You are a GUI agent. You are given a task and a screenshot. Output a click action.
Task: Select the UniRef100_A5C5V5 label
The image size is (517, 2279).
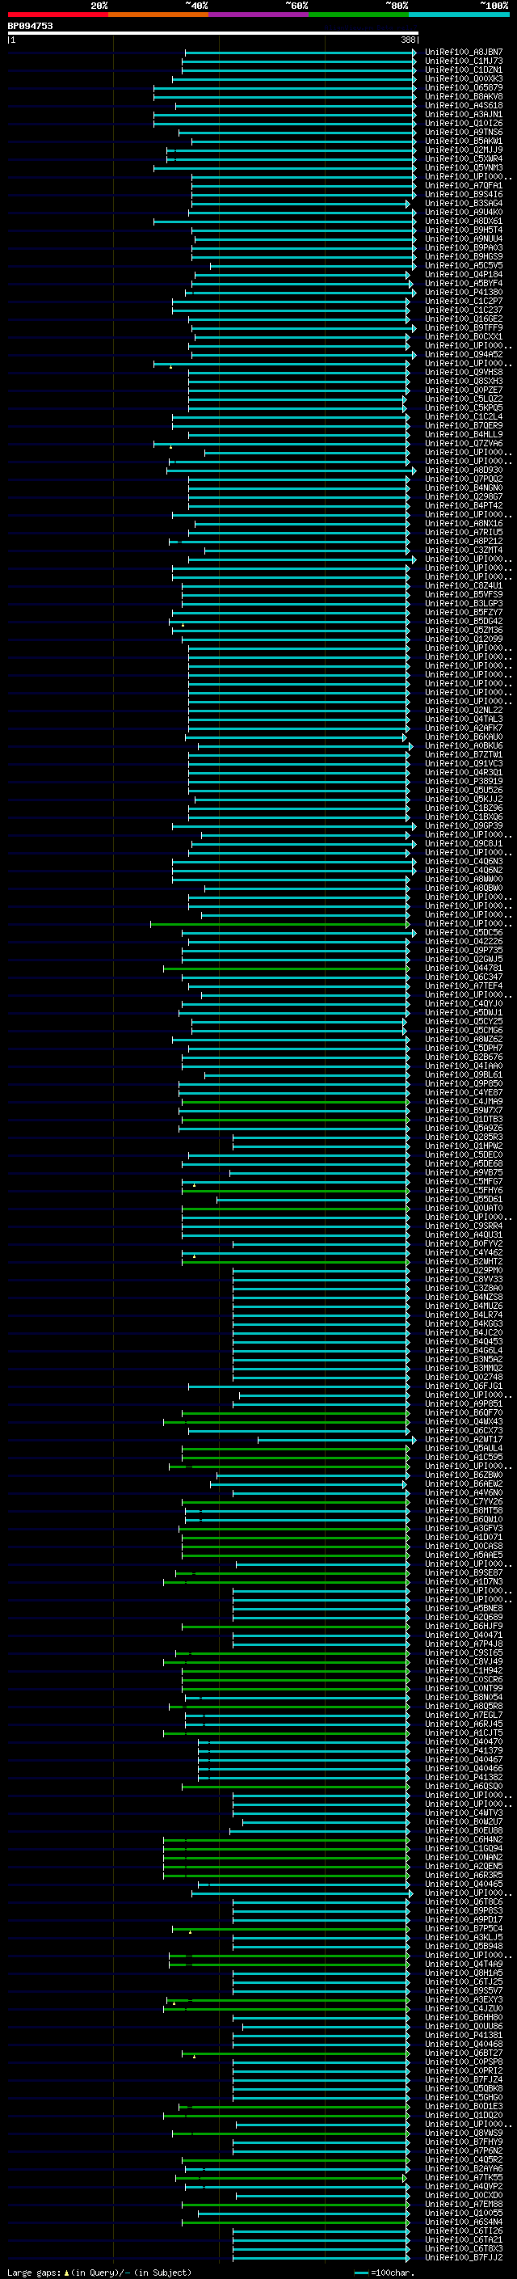pyautogui.click(x=463, y=265)
